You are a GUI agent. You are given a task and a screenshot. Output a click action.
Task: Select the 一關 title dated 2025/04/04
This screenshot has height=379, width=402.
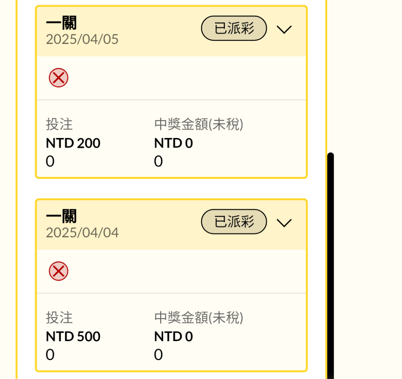pyautogui.click(x=61, y=217)
